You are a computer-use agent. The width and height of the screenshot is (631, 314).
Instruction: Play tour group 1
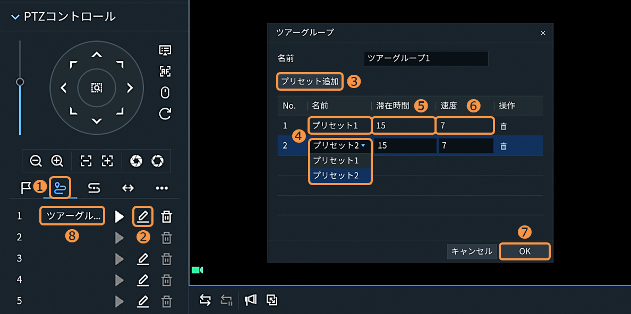(x=120, y=216)
